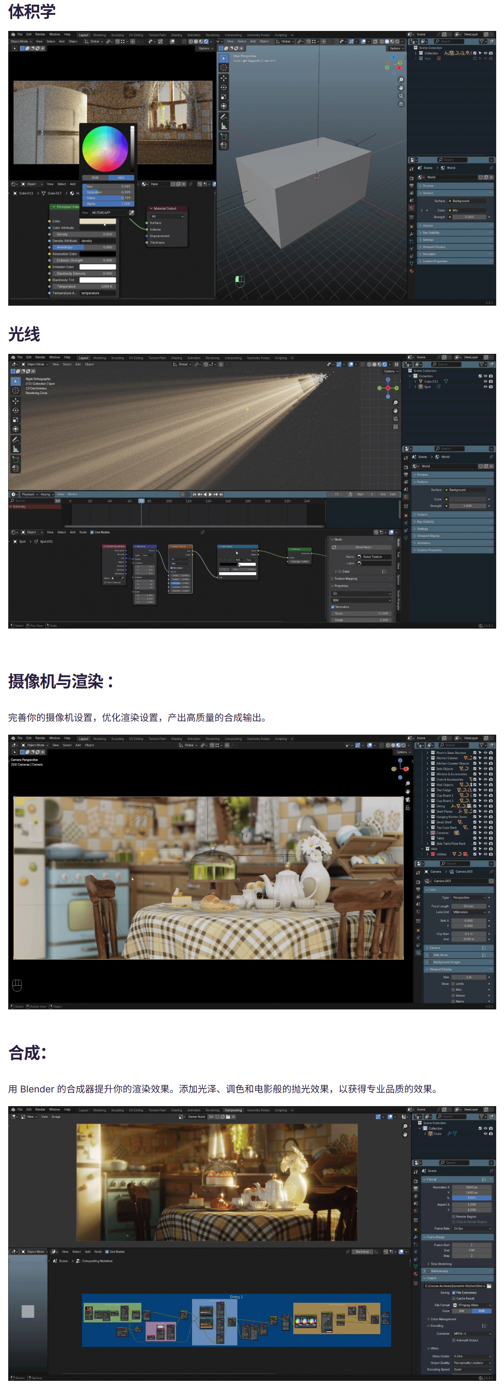Click the RGB color mode button in Output panel
This screenshot has height=1393, width=504.
coord(481,1311)
